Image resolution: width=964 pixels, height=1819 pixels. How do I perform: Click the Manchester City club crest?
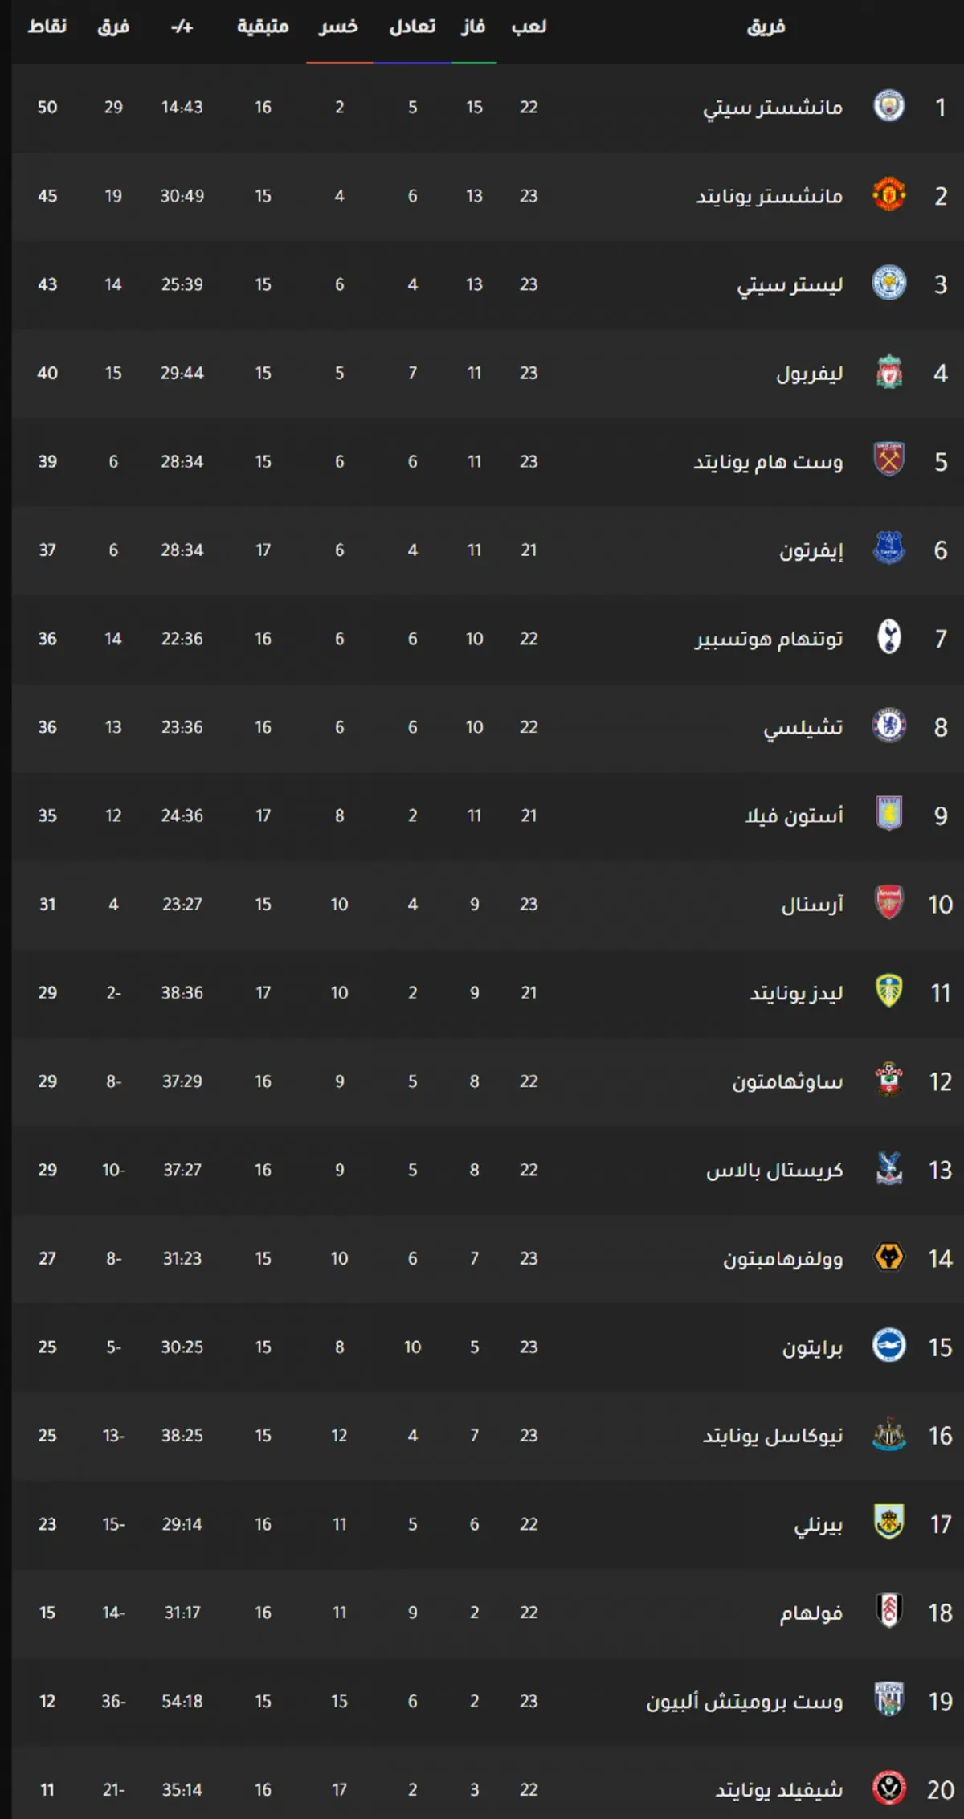pos(888,106)
